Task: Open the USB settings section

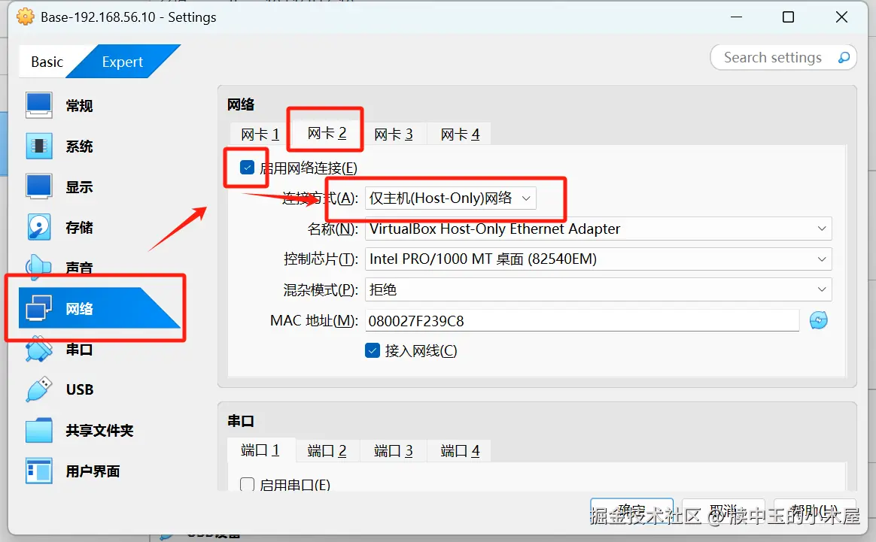Action: 78,389
